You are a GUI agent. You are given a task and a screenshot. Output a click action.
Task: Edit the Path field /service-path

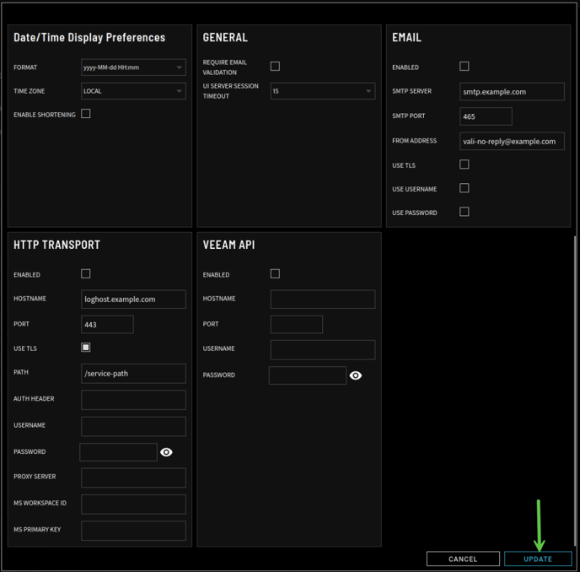tap(133, 373)
